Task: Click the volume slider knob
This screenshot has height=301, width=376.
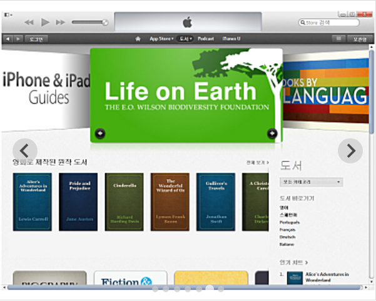Action: [104, 23]
